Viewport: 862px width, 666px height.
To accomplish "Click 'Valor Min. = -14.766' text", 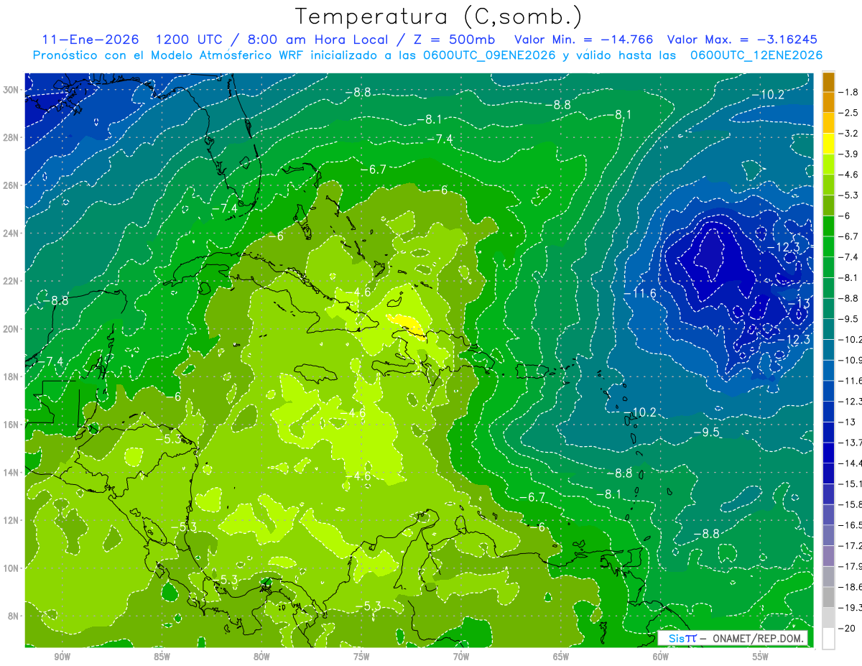I will point(584,40).
